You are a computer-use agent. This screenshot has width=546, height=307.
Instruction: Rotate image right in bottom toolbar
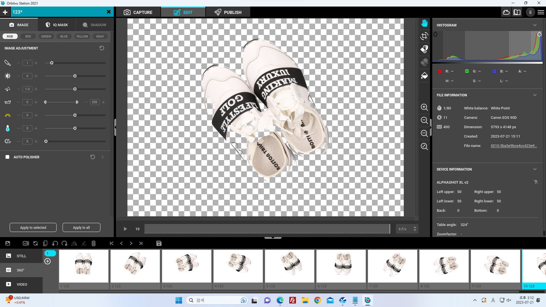point(65,243)
